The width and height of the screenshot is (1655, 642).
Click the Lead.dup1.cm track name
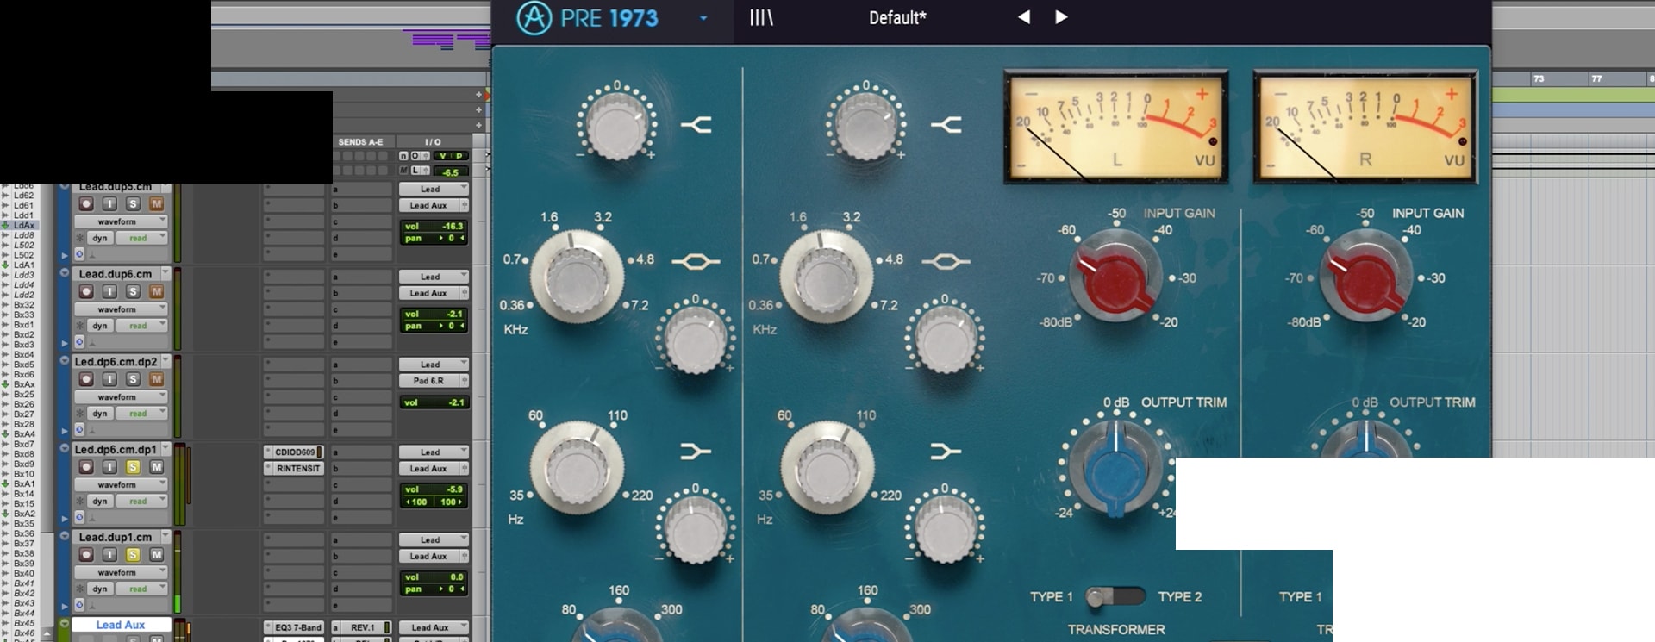tap(116, 537)
